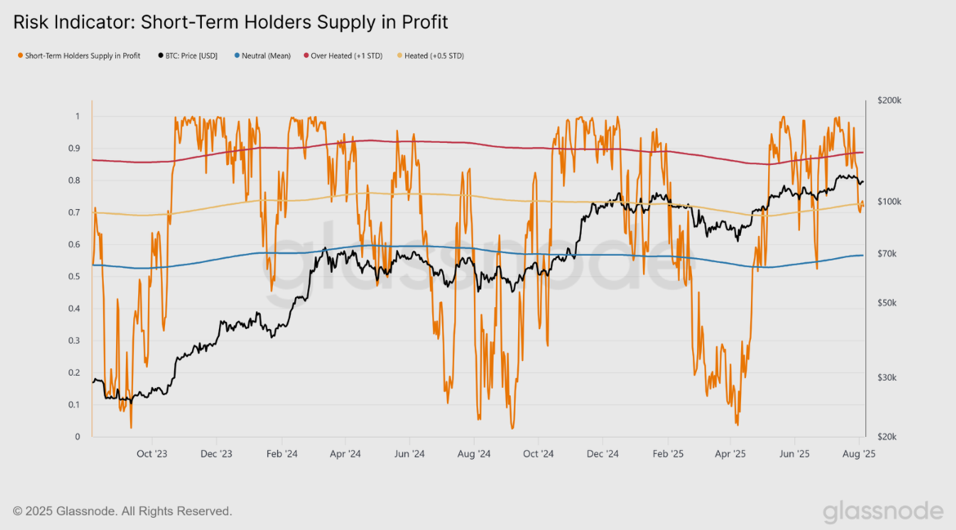Toggle Short-Term Holders Supply in Profit series label
Screen dimensions: 956x530
(83, 56)
